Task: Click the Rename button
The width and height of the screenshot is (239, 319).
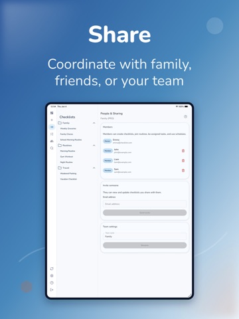Action: 145,245
